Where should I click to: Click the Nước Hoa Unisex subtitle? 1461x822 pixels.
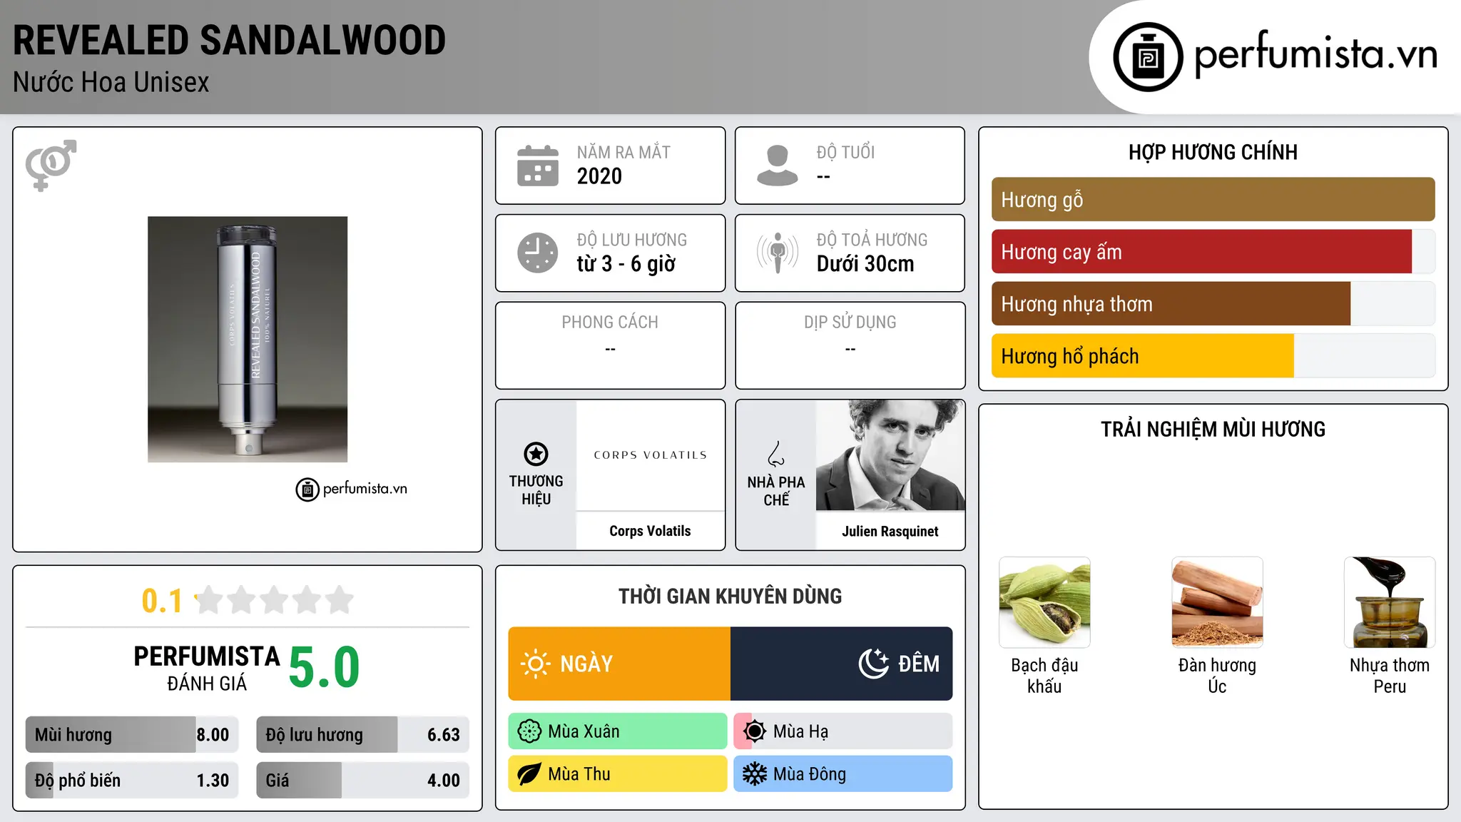(x=111, y=83)
